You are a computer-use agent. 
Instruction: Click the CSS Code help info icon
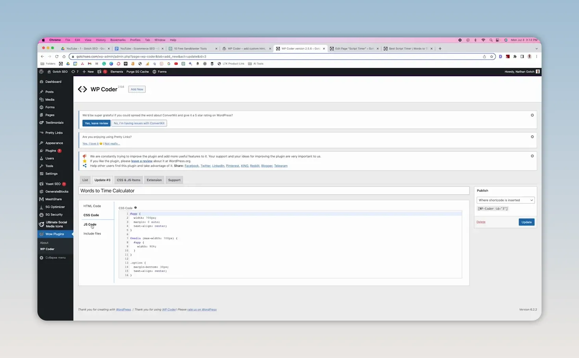[x=135, y=208]
